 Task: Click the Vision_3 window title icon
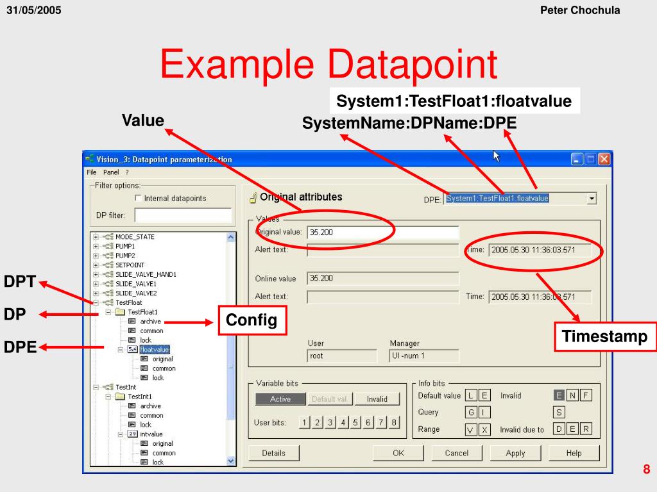[x=90, y=159]
